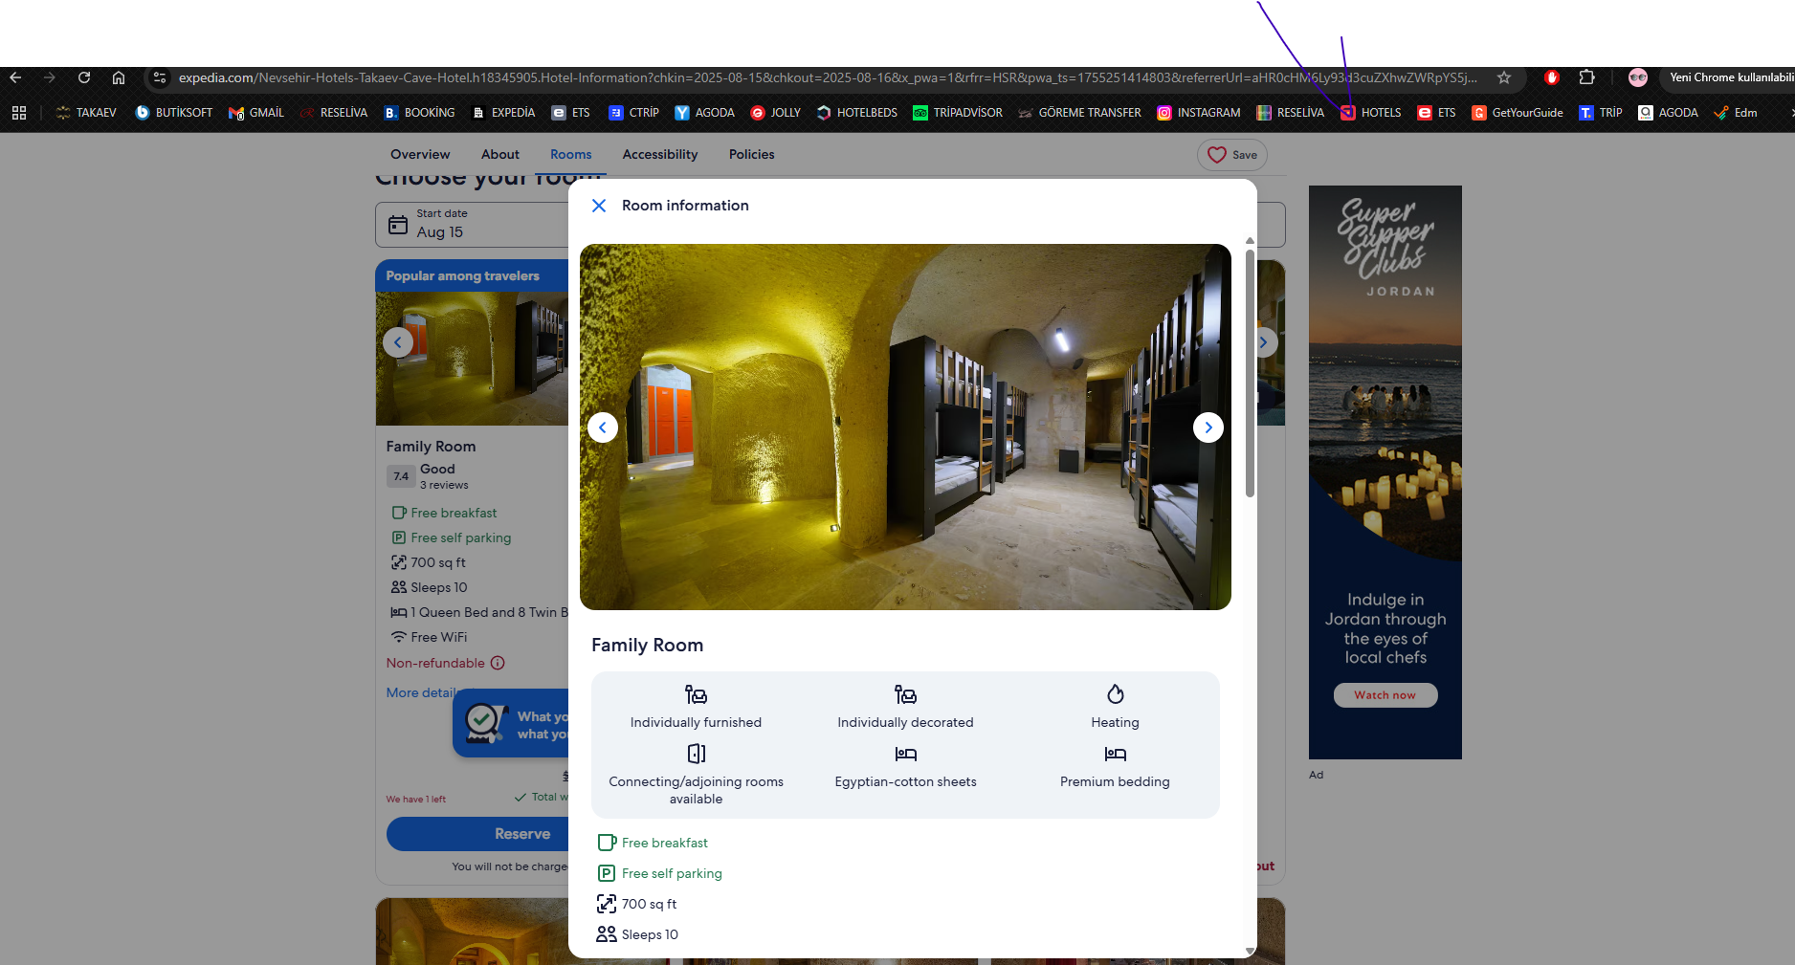Click the Individually decorated amenity
Viewport: 1795px width, 965px height.
point(905,707)
